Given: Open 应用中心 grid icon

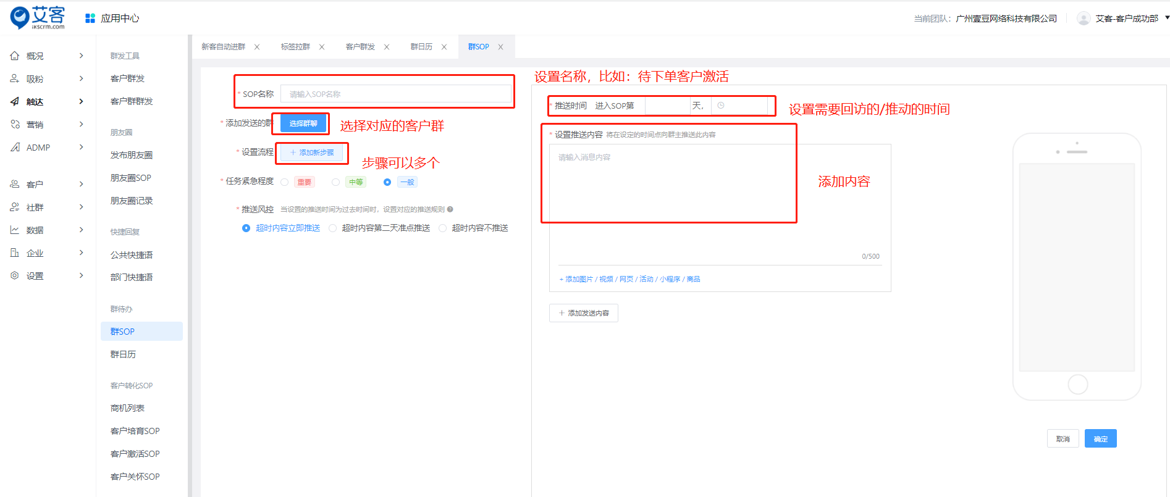Looking at the screenshot, I should pyautogui.click(x=90, y=19).
